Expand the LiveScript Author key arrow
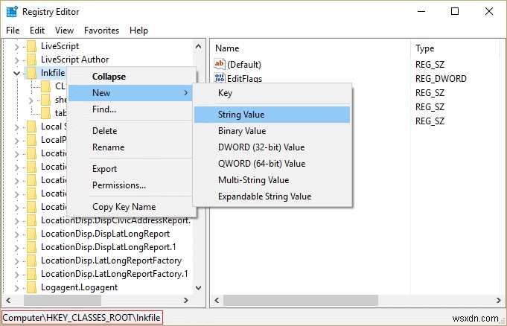Screen dimensions: 507x326 (x=17, y=60)
